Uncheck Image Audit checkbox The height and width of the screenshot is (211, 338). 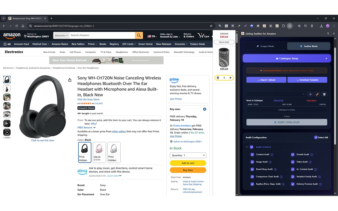(252, 162)
